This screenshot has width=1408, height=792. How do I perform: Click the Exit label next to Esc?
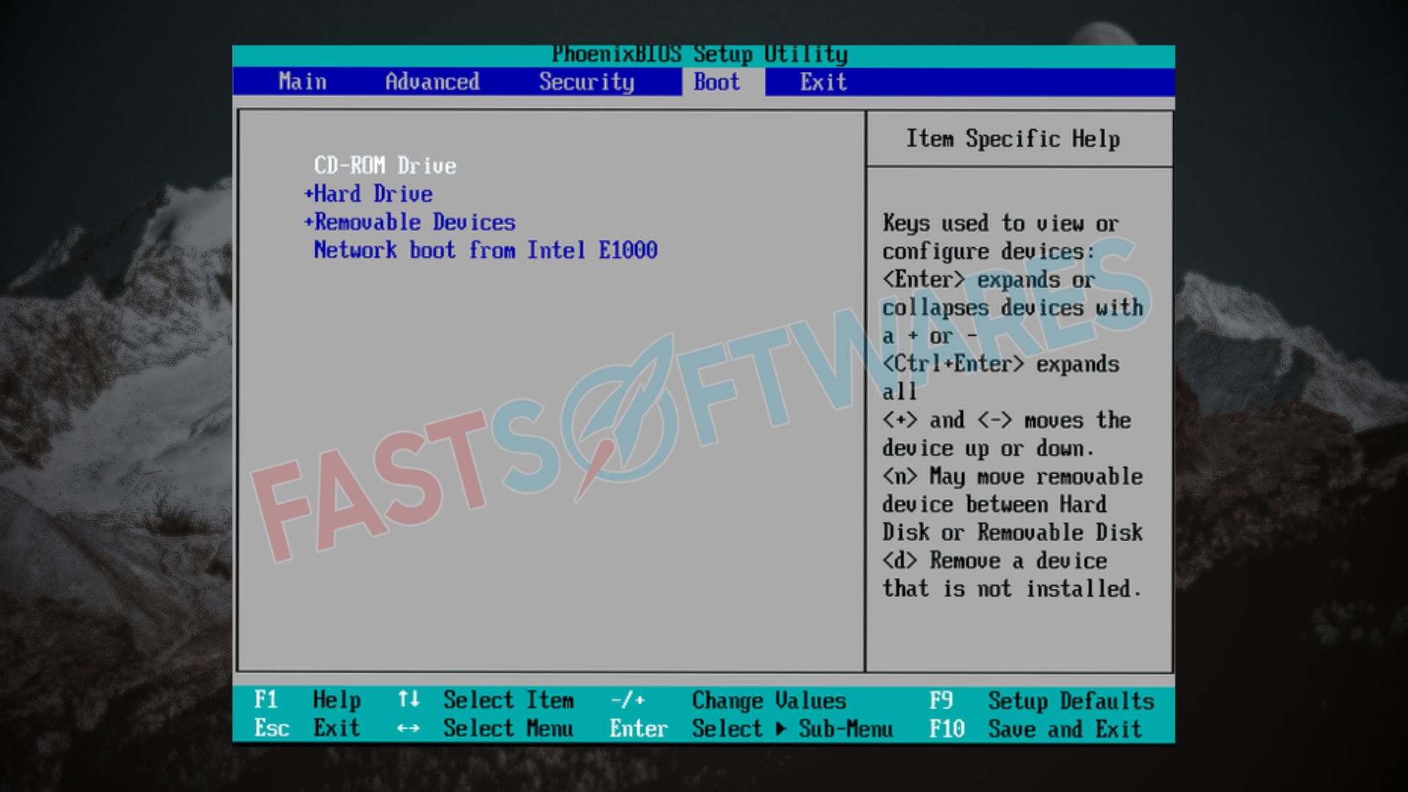(x=337, y=728)
